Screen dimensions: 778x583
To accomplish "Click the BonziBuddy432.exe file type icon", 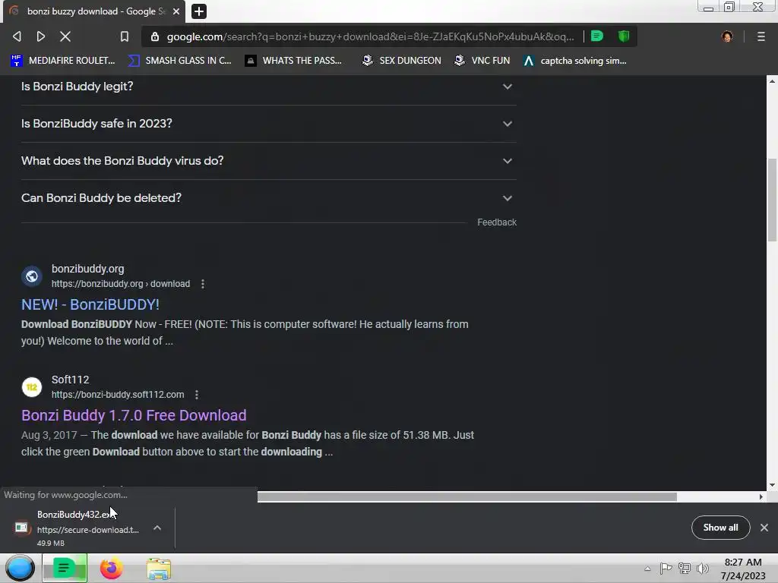I will (x=21, y=528).
